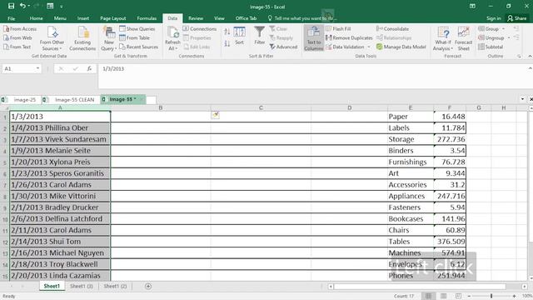Import data From Text
This screenshot has height=300, width=533.
[x=17, y=47]
